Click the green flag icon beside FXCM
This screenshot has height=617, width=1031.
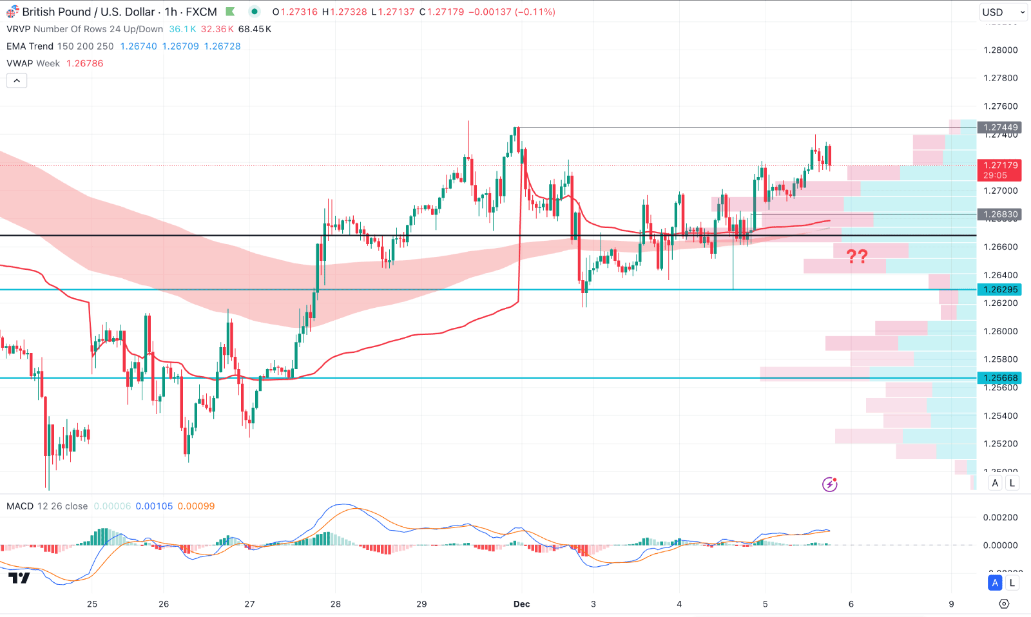(x=230, y=12)
